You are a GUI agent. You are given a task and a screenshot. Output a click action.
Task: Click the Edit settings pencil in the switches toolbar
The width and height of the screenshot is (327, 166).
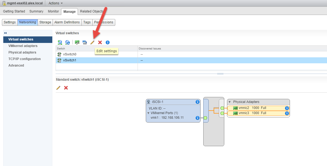[x=92, y=42]
